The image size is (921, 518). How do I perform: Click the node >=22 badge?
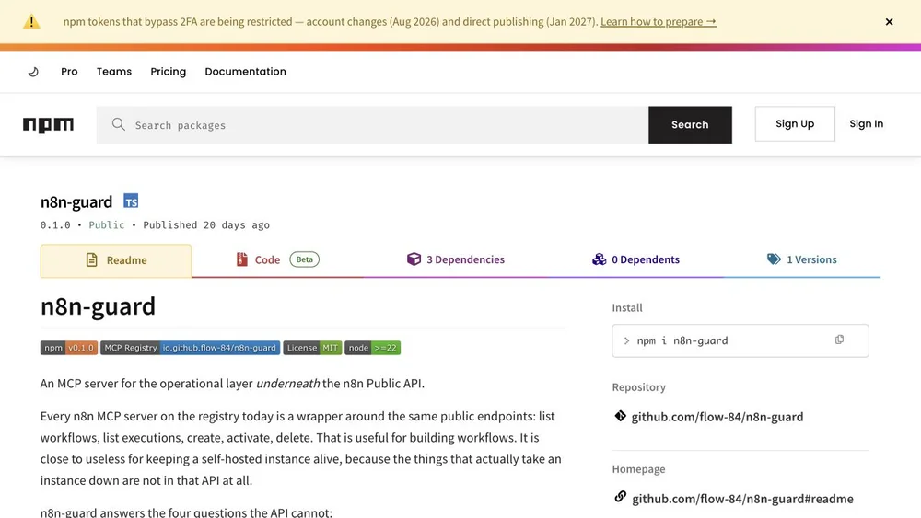[x=372, y=348]
